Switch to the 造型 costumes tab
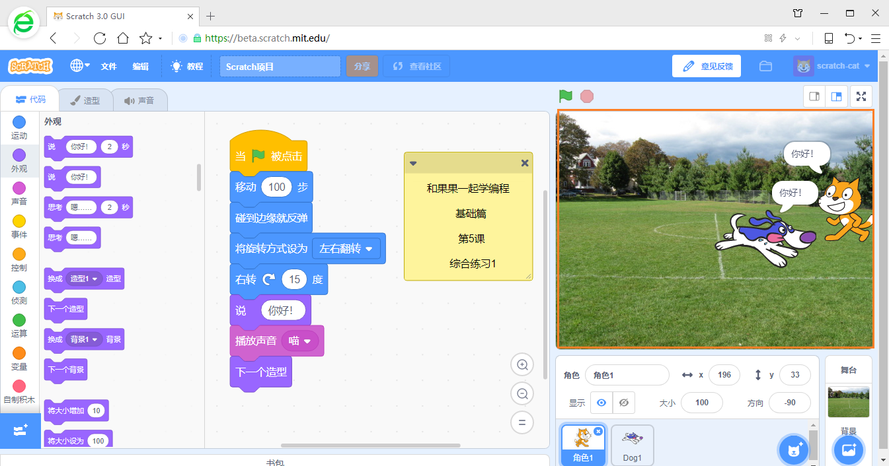Image resolution: width=889 pixels, height=466 pixels. click(x=85, y=100)
